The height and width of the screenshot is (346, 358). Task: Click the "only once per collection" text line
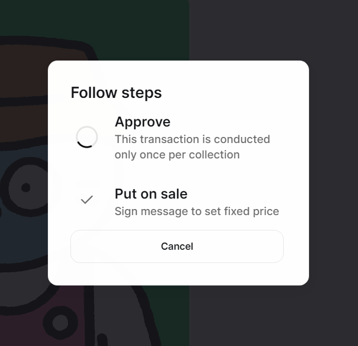click(x=177, y=155)
